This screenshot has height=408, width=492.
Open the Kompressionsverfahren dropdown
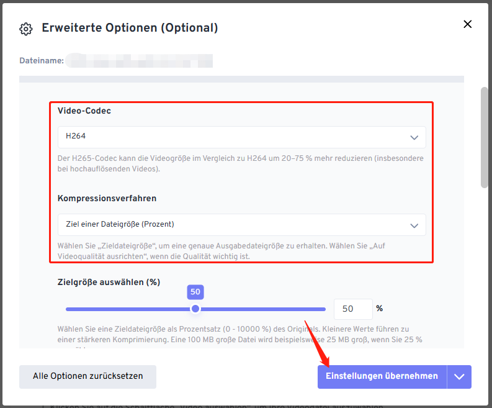point(241,225)
